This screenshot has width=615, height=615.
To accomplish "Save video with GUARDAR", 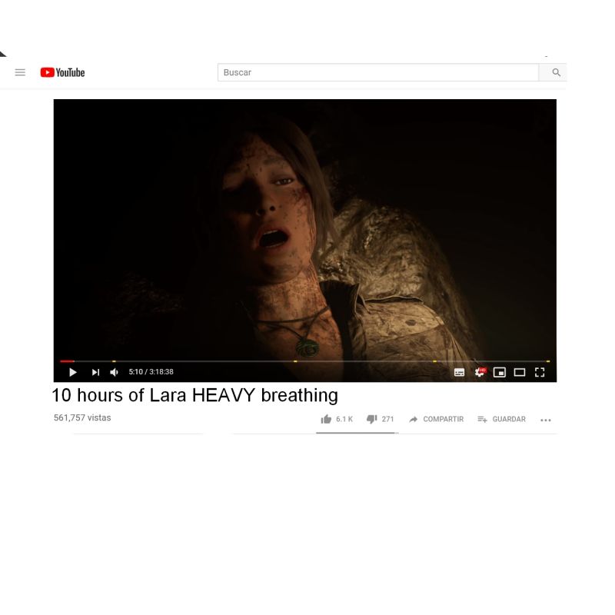I will (x=502, y=419).
